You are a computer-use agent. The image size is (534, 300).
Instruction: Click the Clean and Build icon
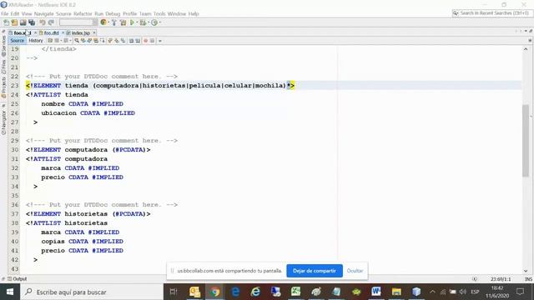pos(123,22)
